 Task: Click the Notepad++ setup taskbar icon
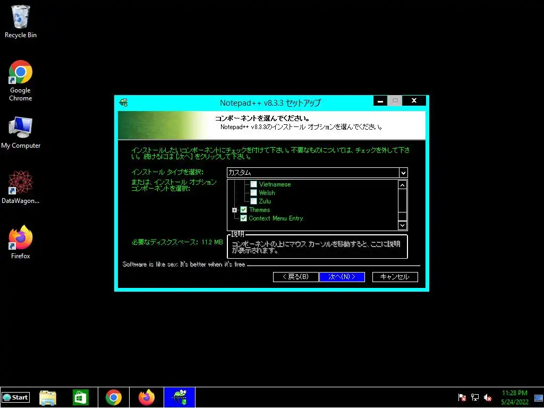pyautogui.click(x=180, y=397)
